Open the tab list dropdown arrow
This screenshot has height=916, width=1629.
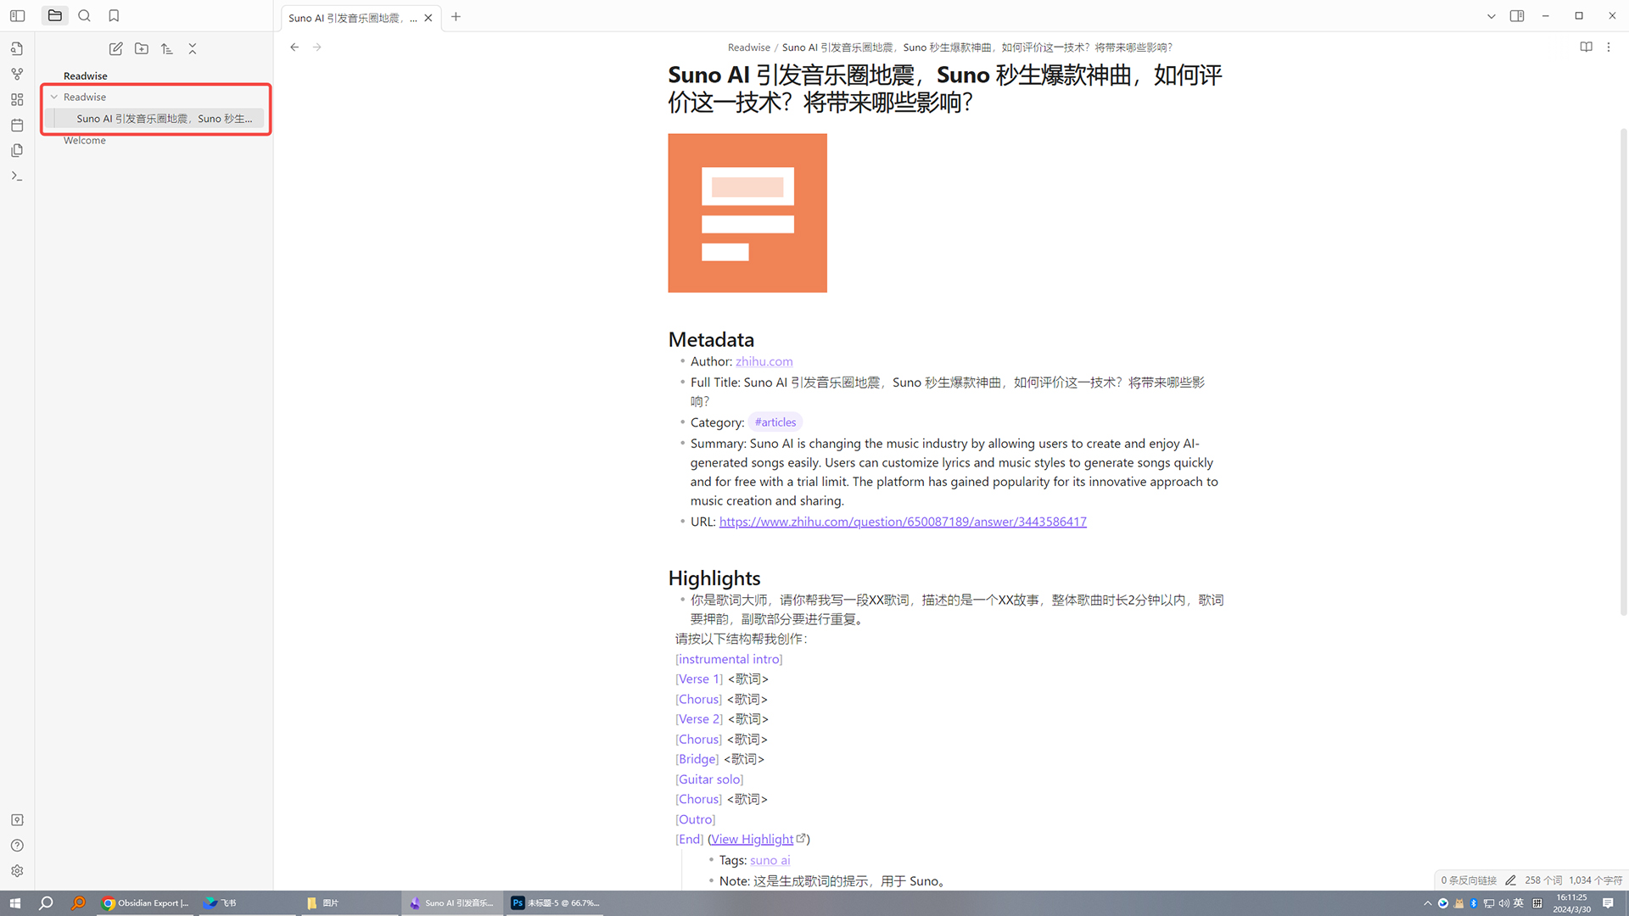tap(1491, 16)
